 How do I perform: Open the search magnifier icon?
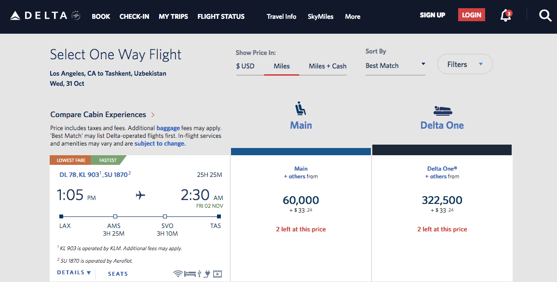pyautogui.click(x=545, y=15)
